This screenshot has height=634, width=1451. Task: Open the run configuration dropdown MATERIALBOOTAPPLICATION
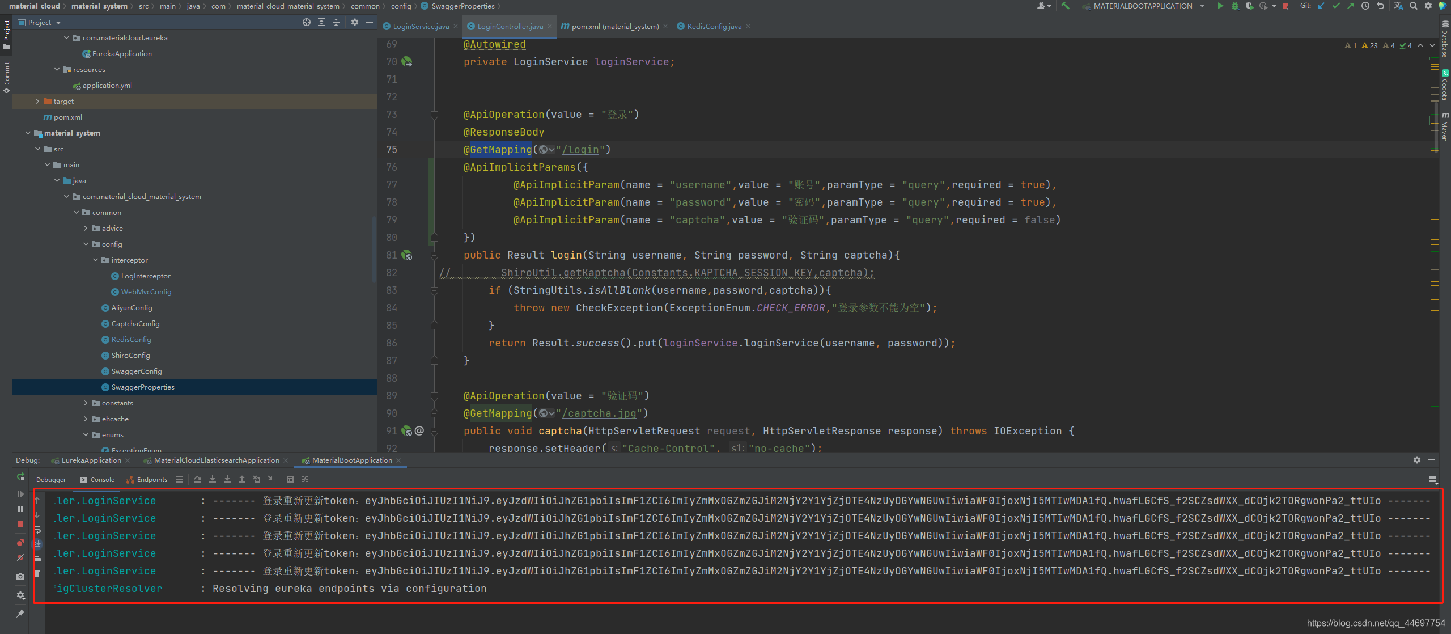coord(1144,6)
